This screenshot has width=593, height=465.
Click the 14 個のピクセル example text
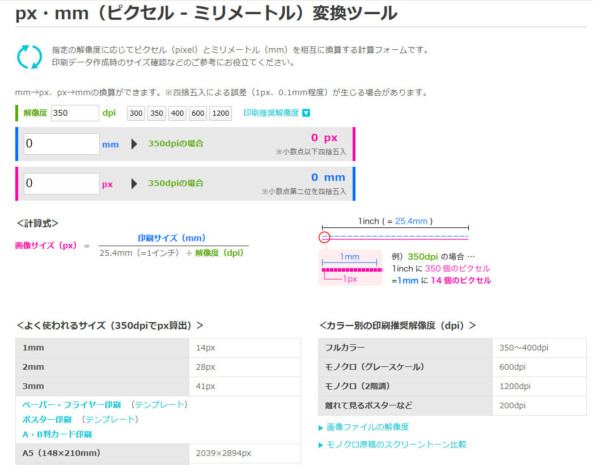(461, 281)
